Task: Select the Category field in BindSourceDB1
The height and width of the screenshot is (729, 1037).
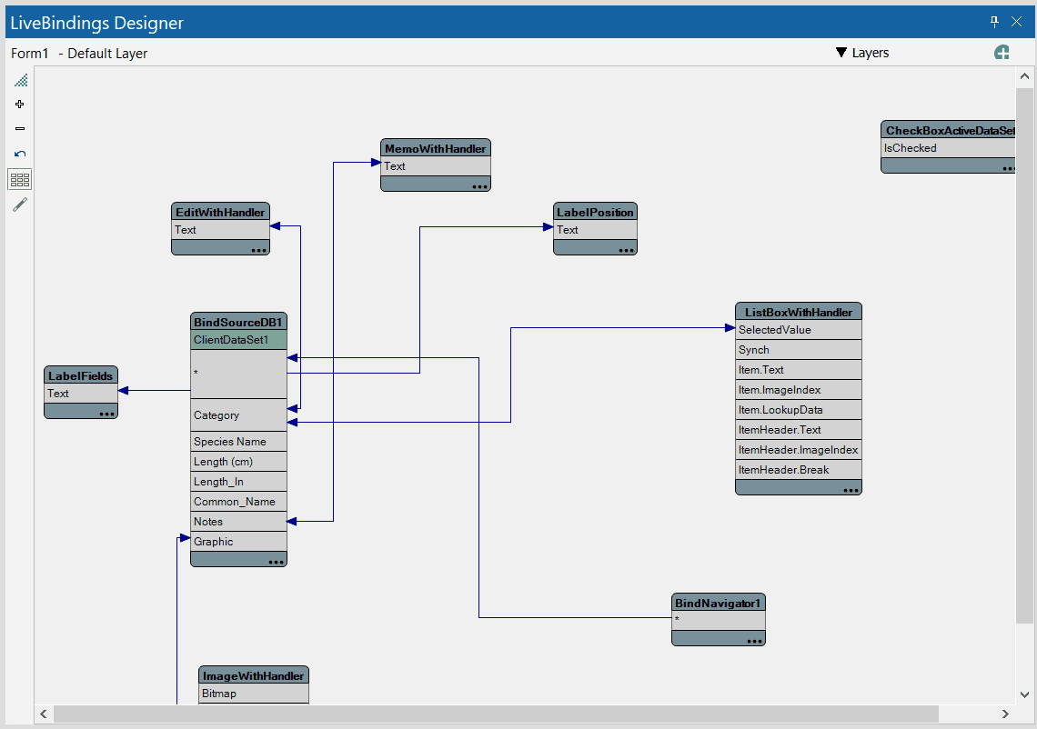Action: pyautogui.click(x=216, y=414)
